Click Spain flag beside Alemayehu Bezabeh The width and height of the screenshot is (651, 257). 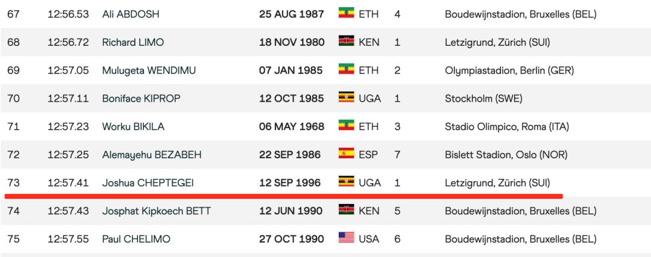[346, 154]
